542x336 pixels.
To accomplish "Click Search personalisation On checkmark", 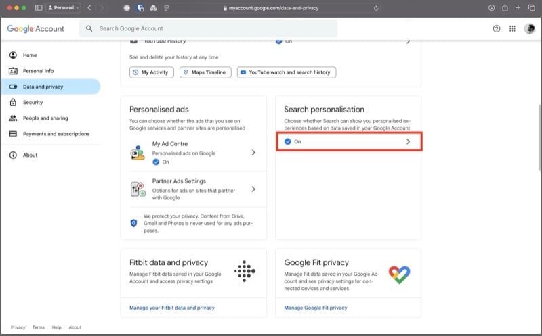I will pyautogui.click(x=287, y=141).
